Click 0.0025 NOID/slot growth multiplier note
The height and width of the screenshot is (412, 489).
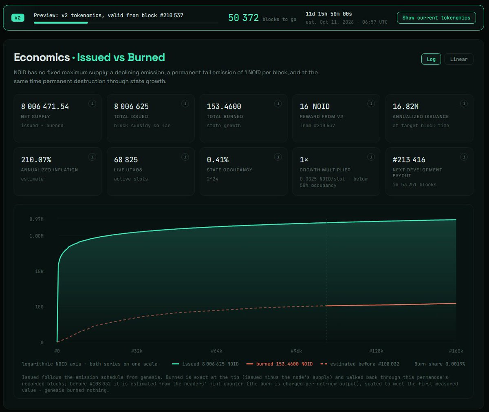pyautogui.click(x=333, y=182)
